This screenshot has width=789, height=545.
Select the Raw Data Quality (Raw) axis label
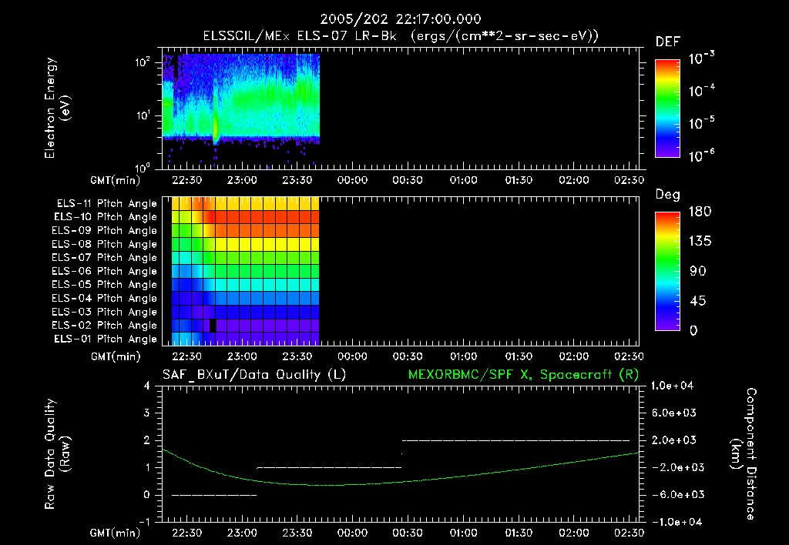click(x=57, y=454)
